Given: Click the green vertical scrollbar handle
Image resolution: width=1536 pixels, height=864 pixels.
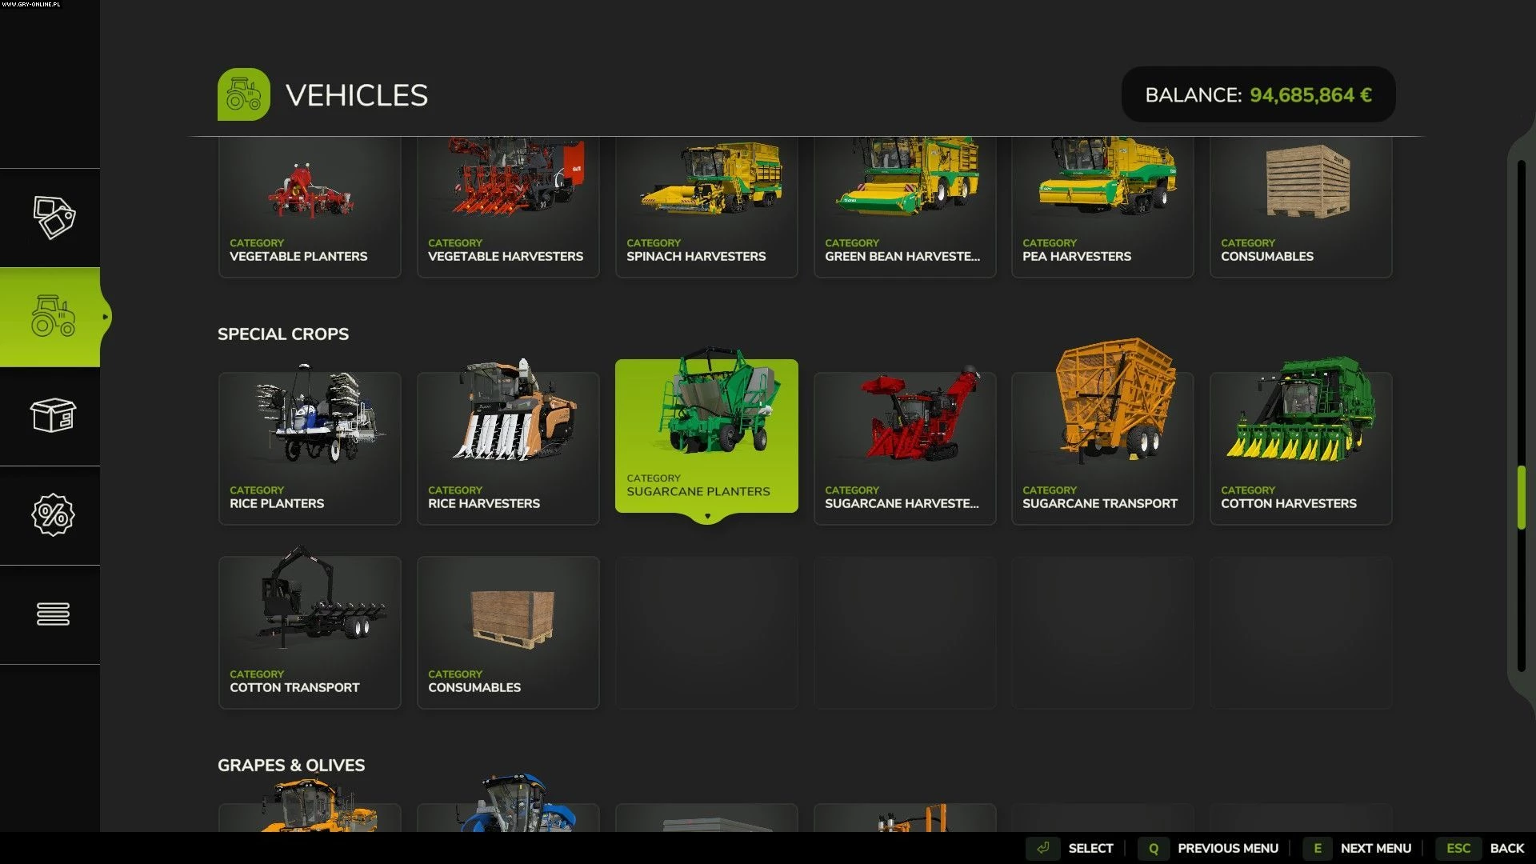Looking at the screenshot, I should coord(1521,498).
